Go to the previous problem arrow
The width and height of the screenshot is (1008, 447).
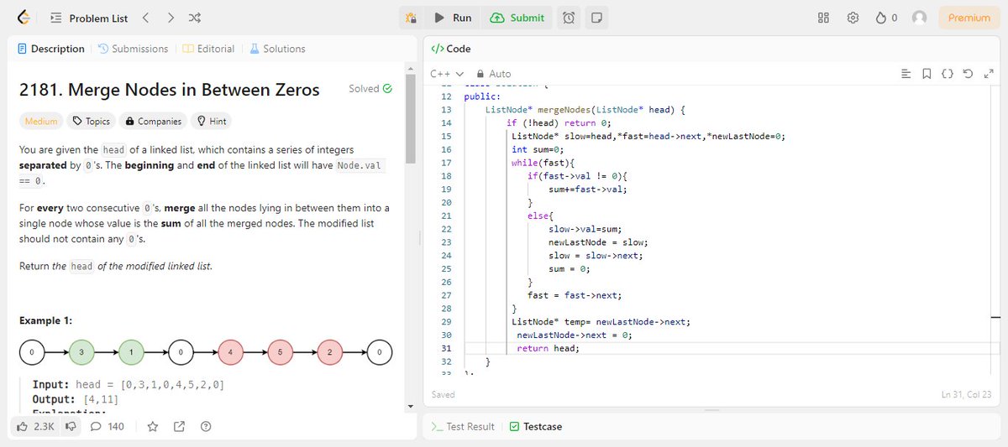(x=145, y=18)
